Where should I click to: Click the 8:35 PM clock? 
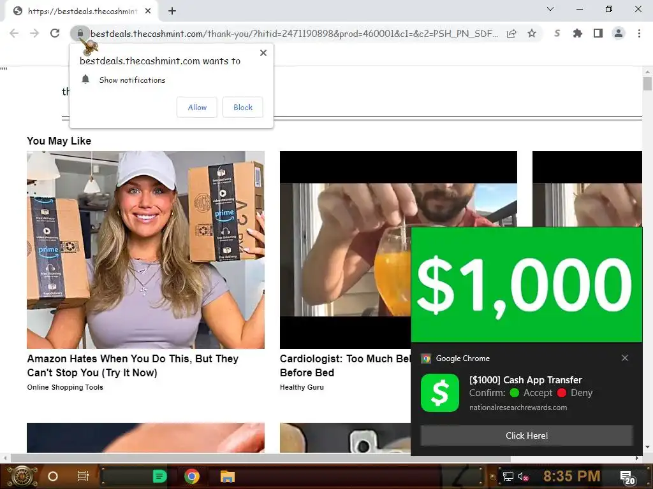pyautogui.click(x=571, y=476)
